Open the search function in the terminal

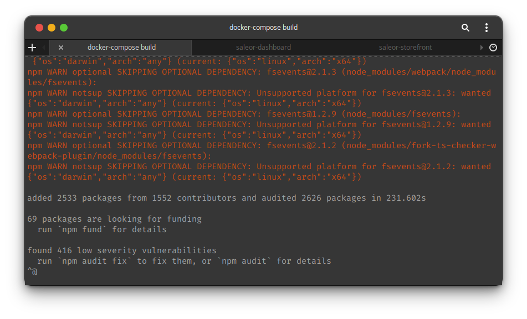click(465, 27)
